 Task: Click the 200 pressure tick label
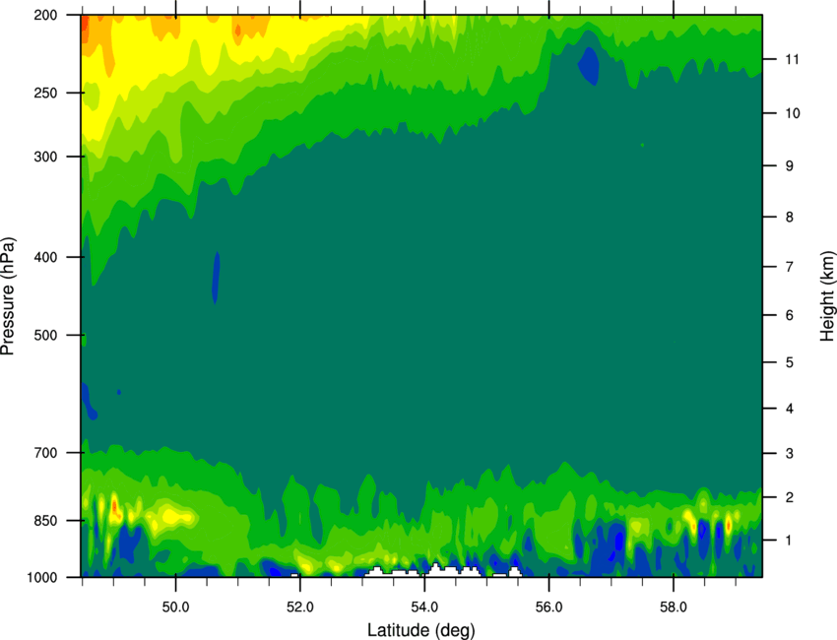coord(45,15)
